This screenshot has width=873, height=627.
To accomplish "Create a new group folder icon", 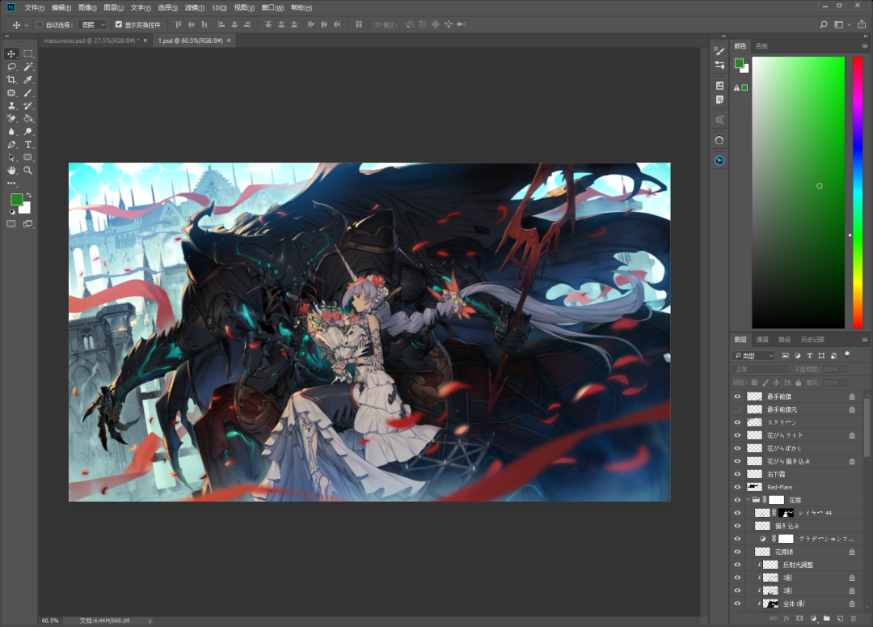I will (x=827, y=618).
